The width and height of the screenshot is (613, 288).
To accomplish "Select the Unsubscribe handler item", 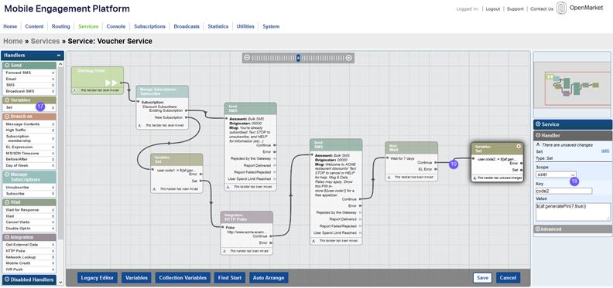I will 29,188.
